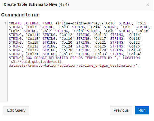Click the EXTERNAL keyword in the query
Viewport: 154px width, 121px height.
tap(32, 23)
